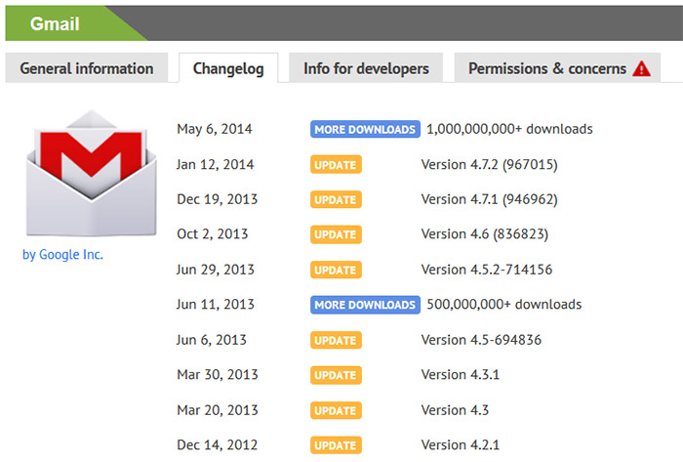Click UPDATE badge for Mar 20, 2013
683x462 pixels.
tap(336, 410)
